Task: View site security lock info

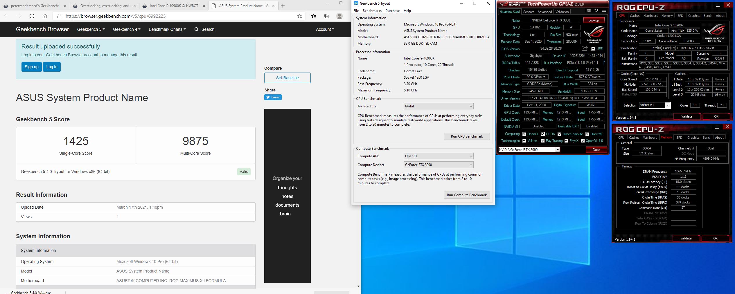Action: (x=59, y=16)
